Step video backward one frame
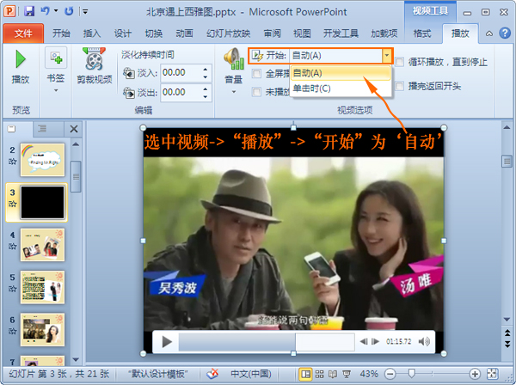Image resolution: width=516 pixels, height=385 pixels. (364, 342)
